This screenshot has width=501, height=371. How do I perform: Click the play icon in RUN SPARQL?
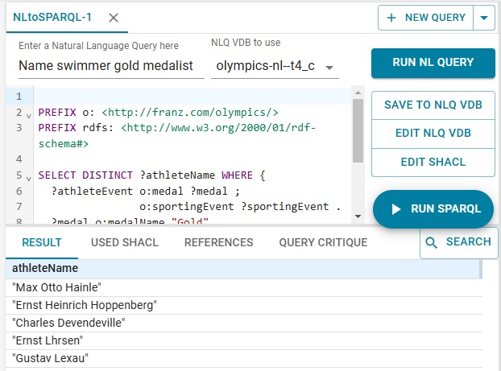point(396,209)
